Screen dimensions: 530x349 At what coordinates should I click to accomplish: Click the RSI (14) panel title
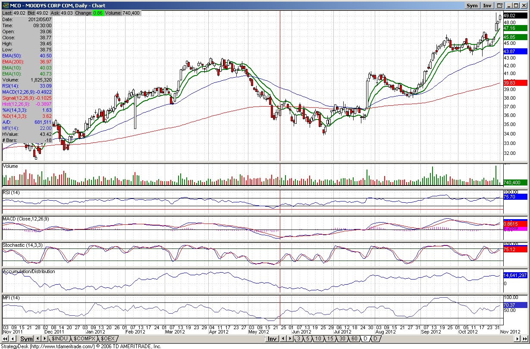(12, 192)
